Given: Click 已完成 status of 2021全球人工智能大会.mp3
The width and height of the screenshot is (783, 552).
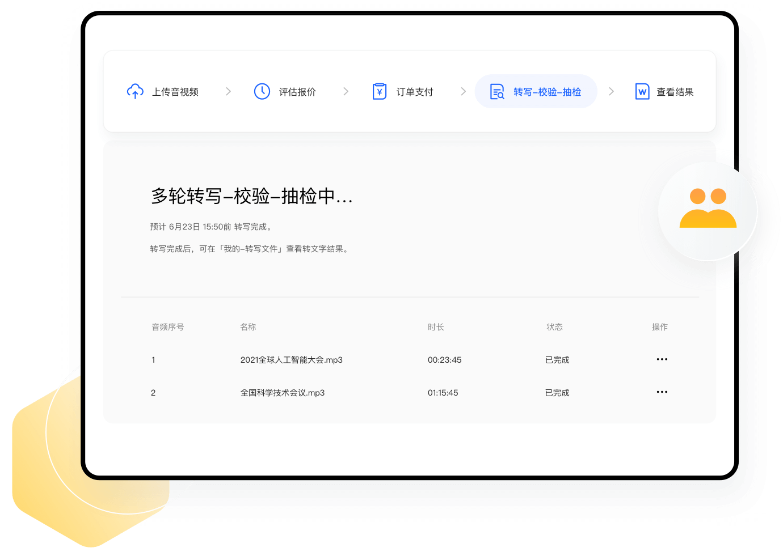Looking at the screenshot, I should click(x=557, y=360).
